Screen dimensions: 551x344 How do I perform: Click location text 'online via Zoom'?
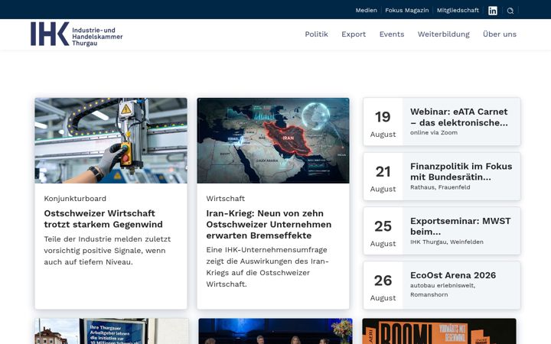point(434,133)
